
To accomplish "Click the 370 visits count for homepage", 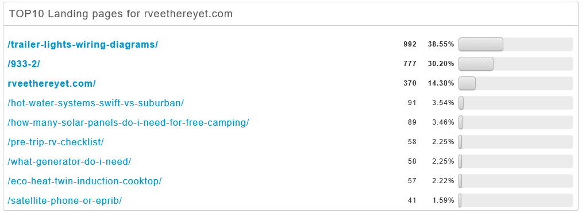I will pos(410,83).
